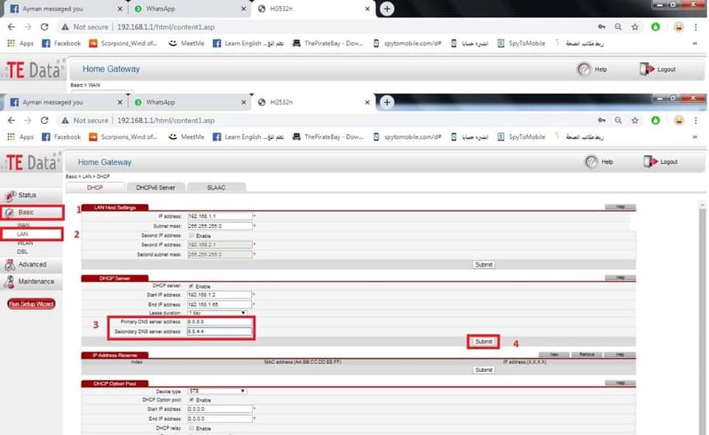Reload the page in the upper browser window
Viewport: 709px width, 435px height.
coord(44,27)
